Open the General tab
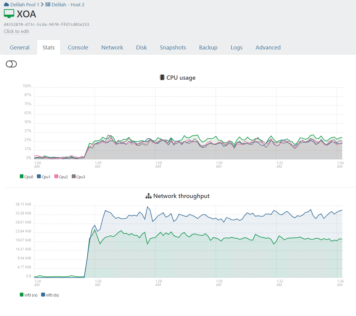The width and height of the screenshot is (356, 316). tap(20, 48)
